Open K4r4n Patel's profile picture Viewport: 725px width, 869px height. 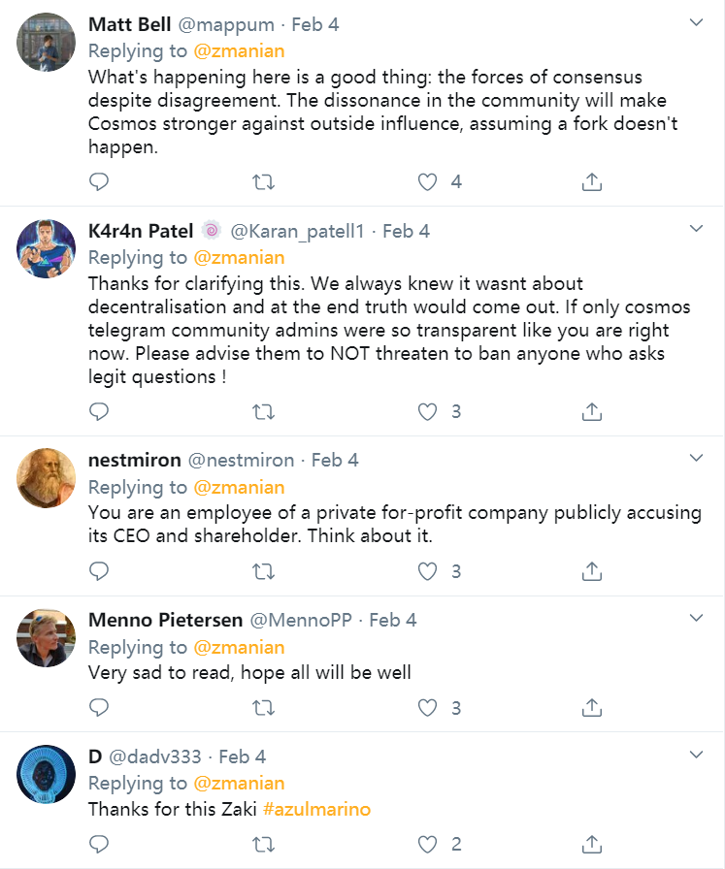[47, 249]
